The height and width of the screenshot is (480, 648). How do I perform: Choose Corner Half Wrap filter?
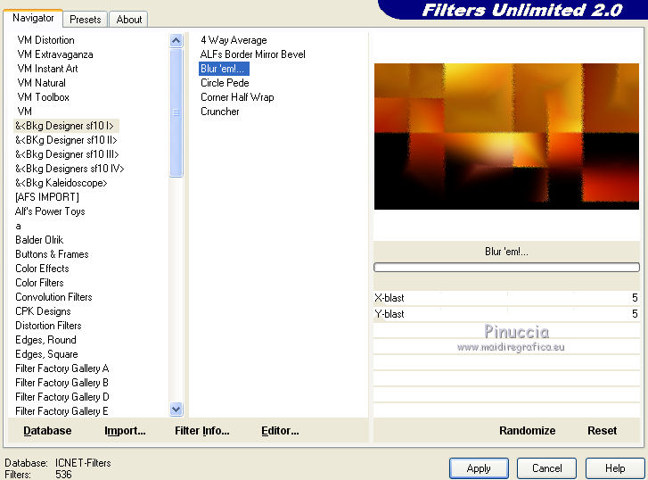[x=237, y=97]
